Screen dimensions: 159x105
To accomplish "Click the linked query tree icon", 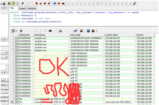I will click(x=75, y=31).
